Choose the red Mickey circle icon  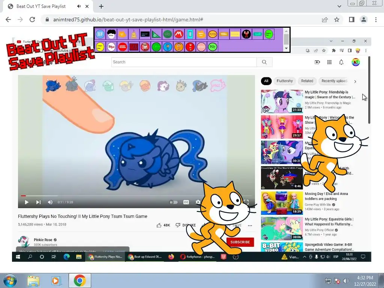pyautogui.click(x=123, y=46)
